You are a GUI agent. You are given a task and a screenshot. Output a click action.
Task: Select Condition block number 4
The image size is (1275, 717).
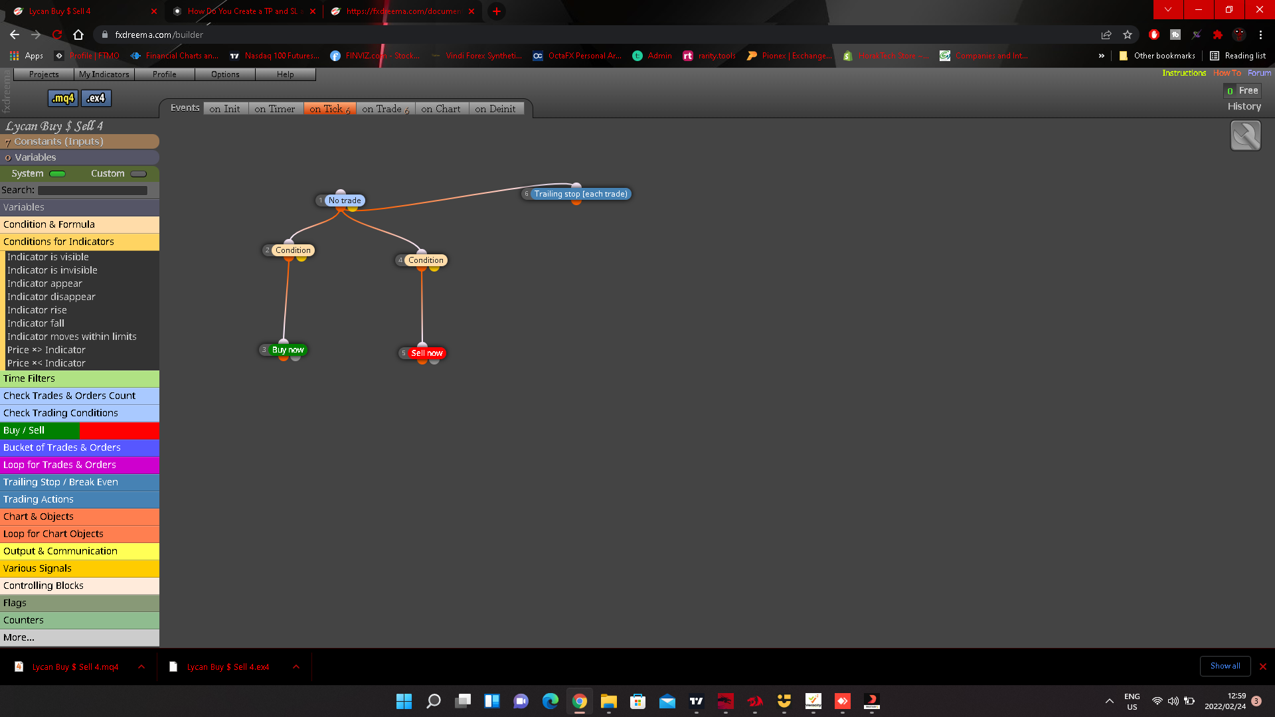pos(426,260)
